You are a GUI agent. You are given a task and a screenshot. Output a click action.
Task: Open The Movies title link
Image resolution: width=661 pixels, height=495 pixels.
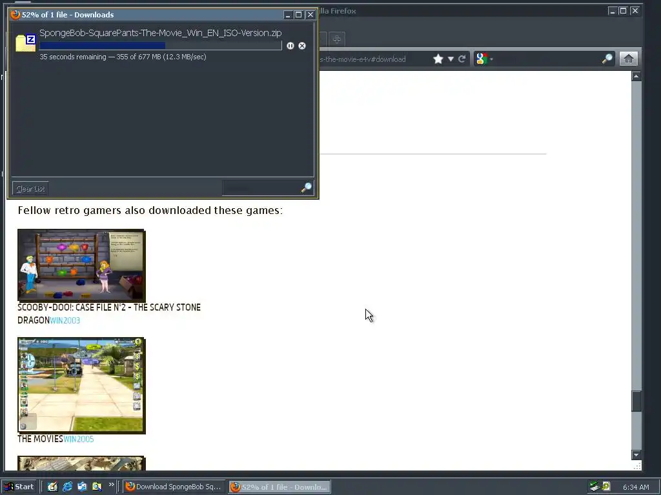point(40,439)
